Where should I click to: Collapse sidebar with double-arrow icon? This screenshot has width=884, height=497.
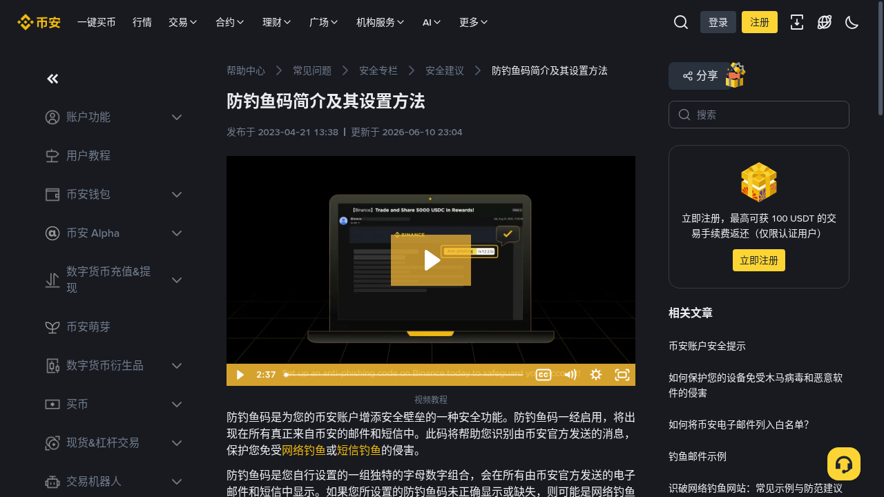(x=52, y=79)
